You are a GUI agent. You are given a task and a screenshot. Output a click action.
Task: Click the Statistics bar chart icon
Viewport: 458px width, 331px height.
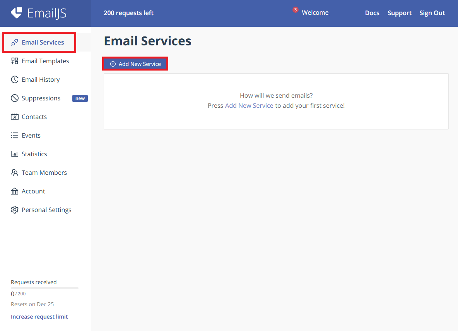pos(15,154)
